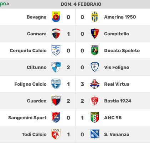Click the Vis Foligno team name
The height and width of the screenshot is (146, 150).
point(117,67)
